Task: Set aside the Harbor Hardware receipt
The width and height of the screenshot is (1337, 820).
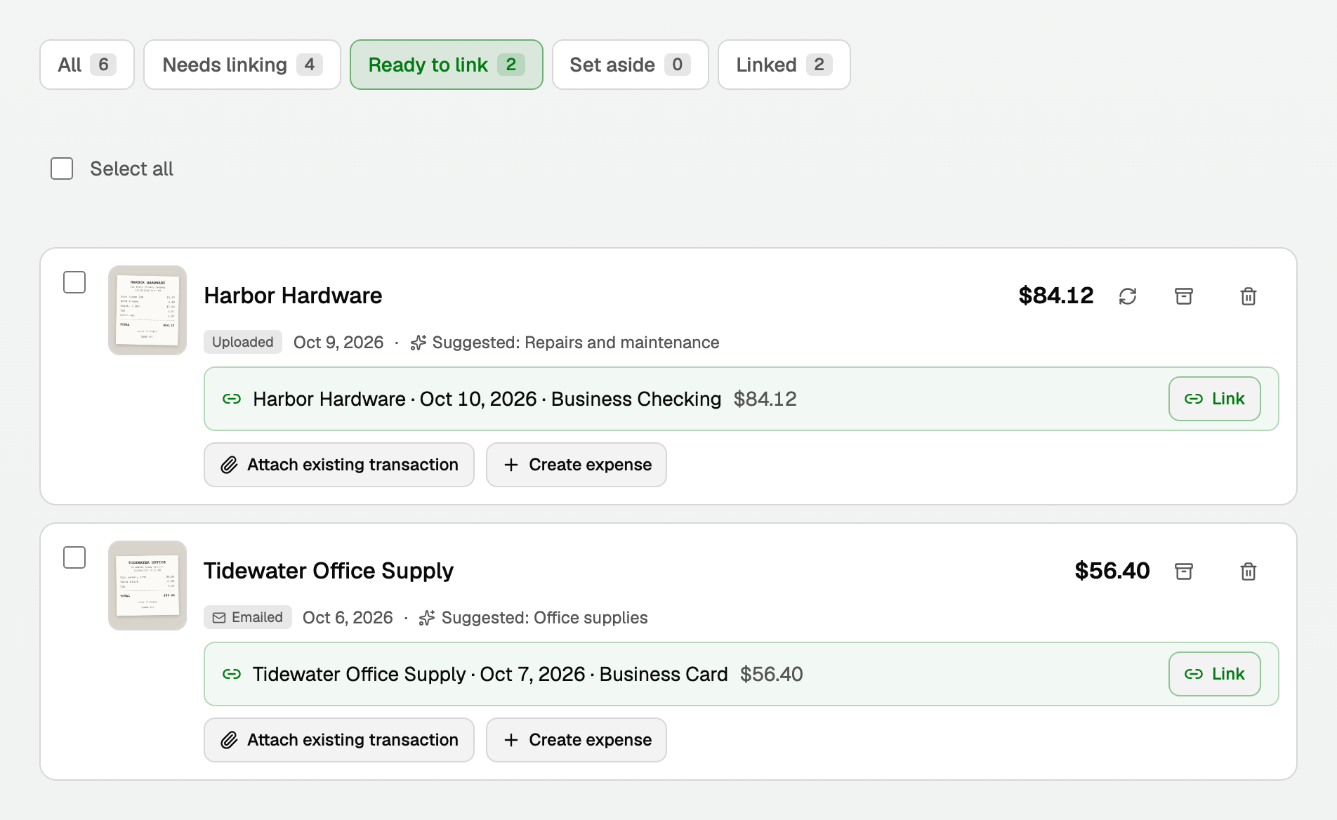Action: 1184,296
